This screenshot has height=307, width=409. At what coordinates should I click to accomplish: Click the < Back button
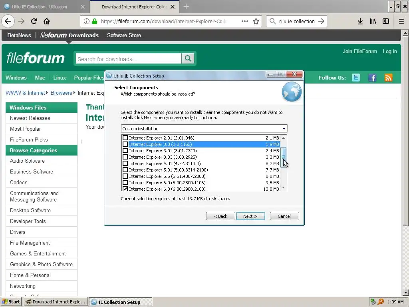[220, 216]
